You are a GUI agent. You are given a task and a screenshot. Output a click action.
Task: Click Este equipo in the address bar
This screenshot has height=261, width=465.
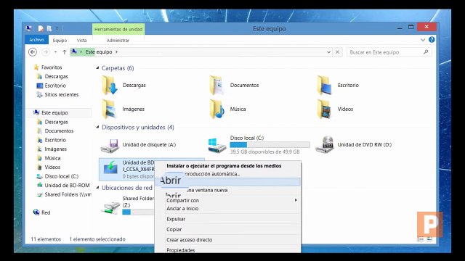(99, 51)
